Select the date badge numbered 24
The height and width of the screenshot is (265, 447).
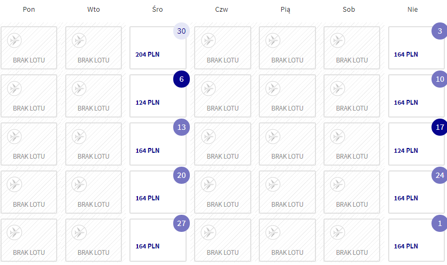tap(440, 175)
